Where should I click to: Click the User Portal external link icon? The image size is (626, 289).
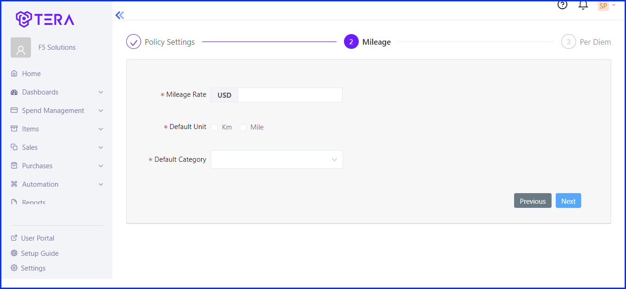point(14,238)
